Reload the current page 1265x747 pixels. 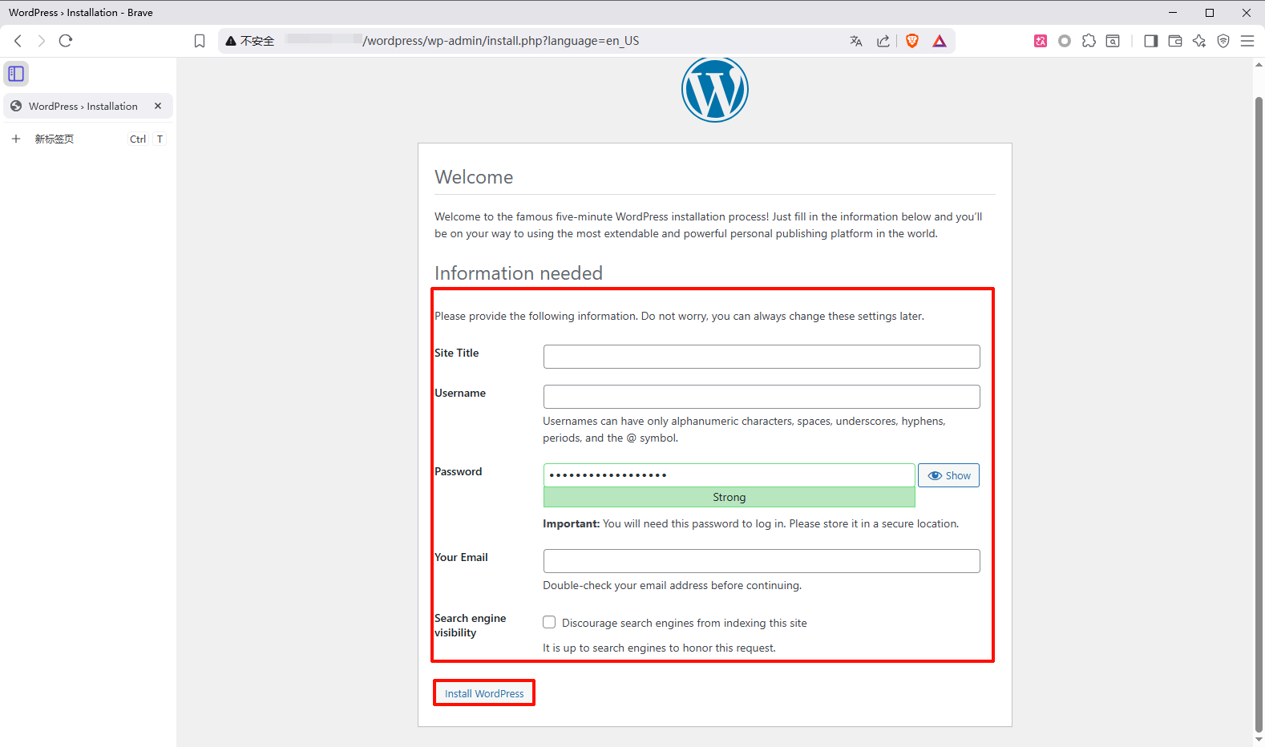pos(66,41)
